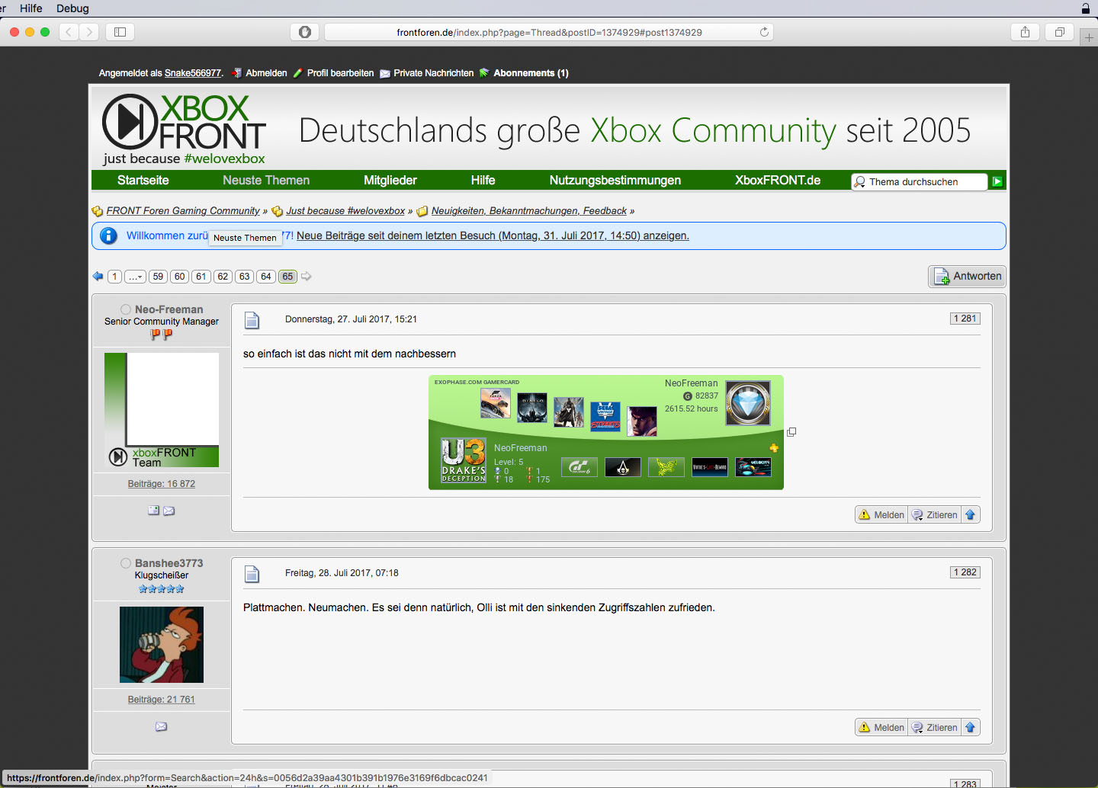Open Neo-Freeman's website card icon

153,511
